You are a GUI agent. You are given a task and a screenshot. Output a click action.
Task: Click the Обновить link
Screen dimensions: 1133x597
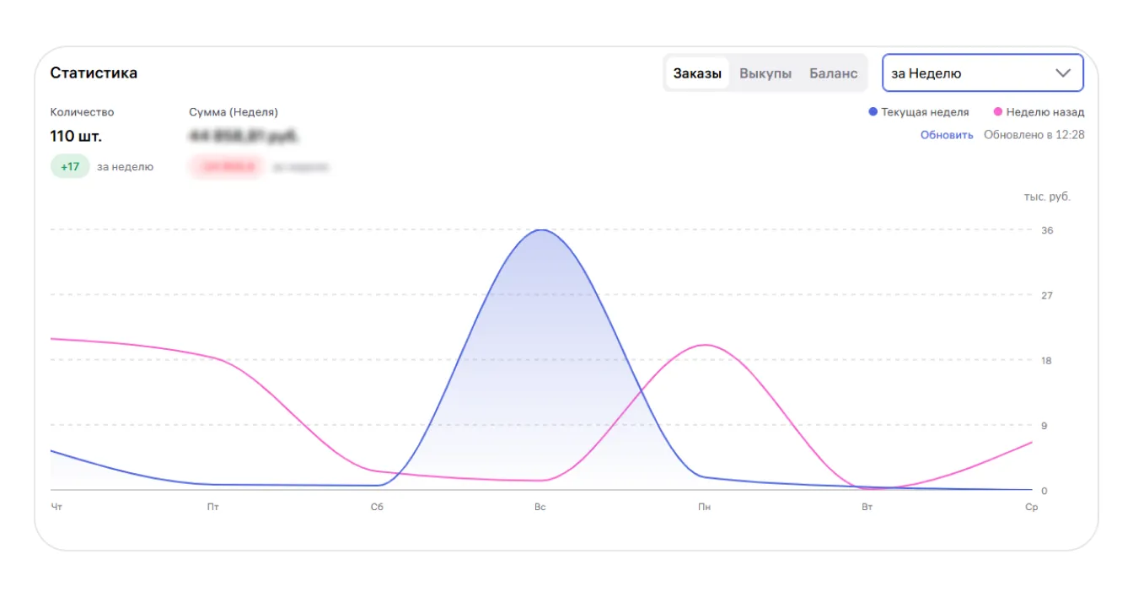pyautogui.click(x=947, y=135)
